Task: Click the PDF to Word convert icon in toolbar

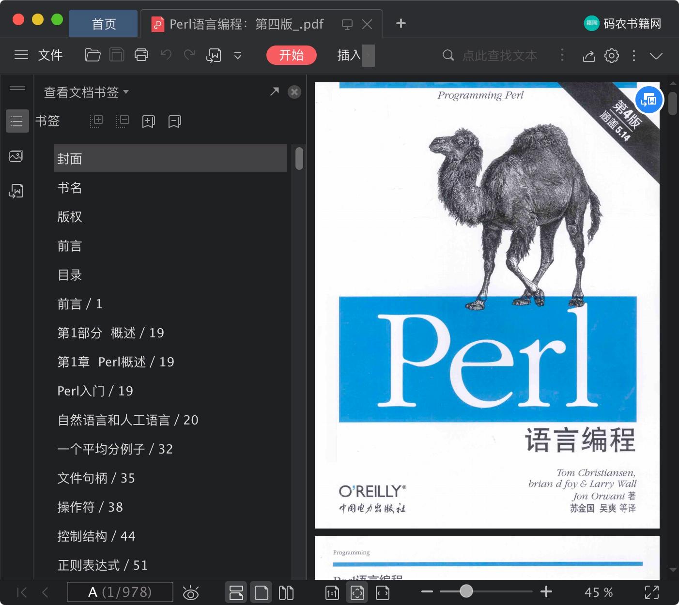Action: 214,56
